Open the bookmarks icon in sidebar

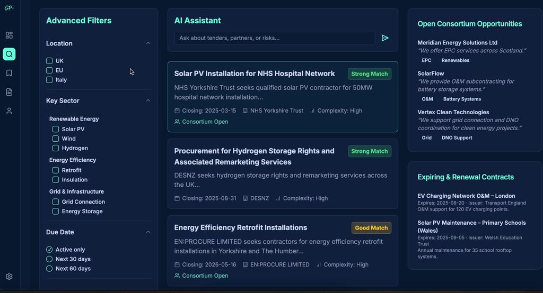[9, 73]
